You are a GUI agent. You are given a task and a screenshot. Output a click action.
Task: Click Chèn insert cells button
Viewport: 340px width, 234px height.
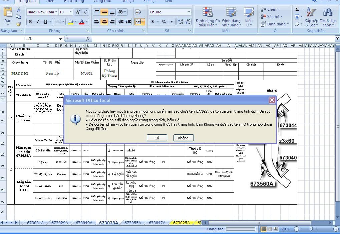[x=270, y=9]
